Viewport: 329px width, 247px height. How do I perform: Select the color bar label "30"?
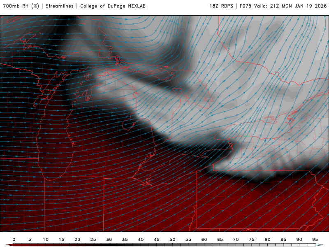pyautogui.click(x=109, y=240)
